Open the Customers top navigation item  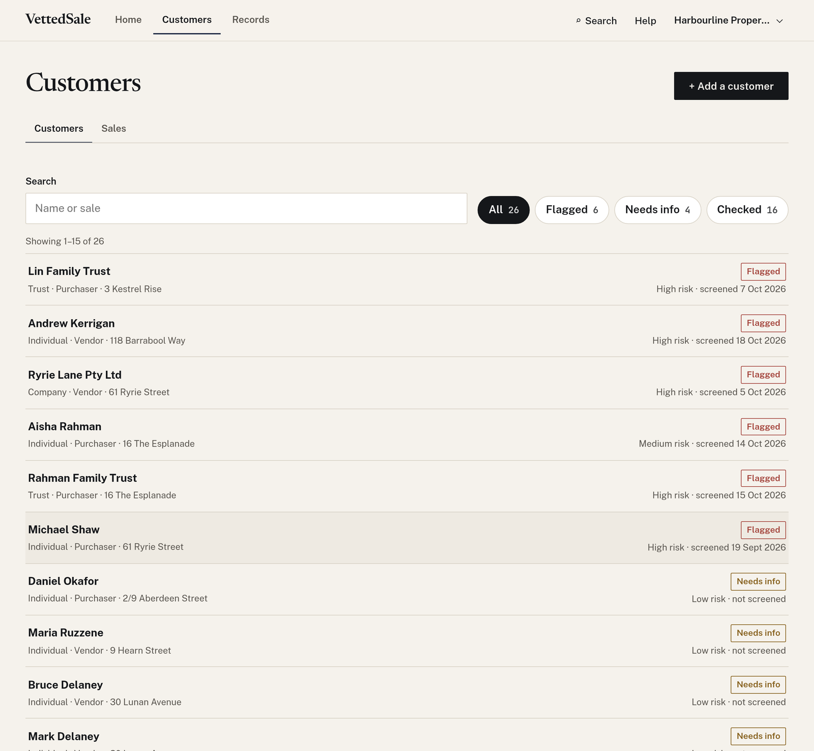(187, 20)
